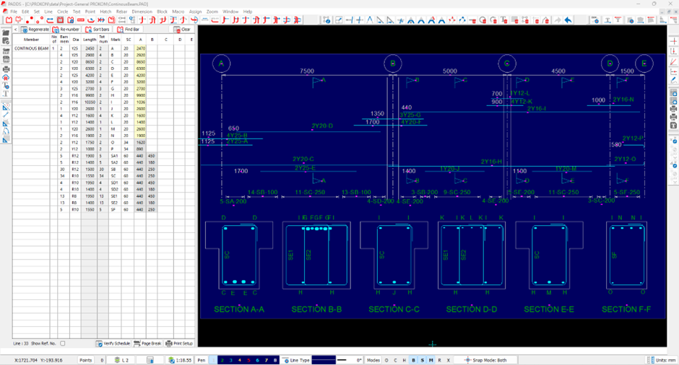Open Print Setup for the schedule

(179, 343)
